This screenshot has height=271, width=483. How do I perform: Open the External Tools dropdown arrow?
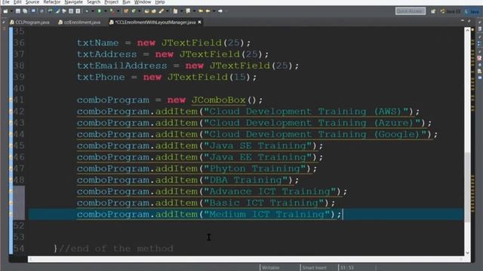(118, 11)
